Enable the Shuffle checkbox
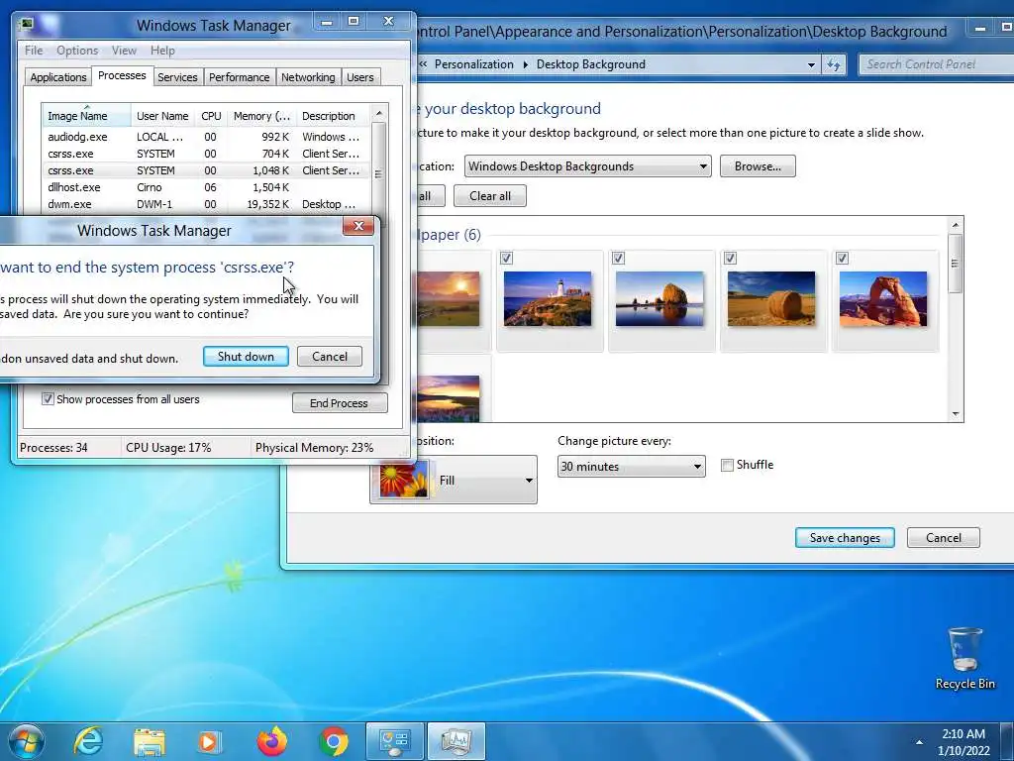This screenshot has height=761, width=1014. point(727,466)
